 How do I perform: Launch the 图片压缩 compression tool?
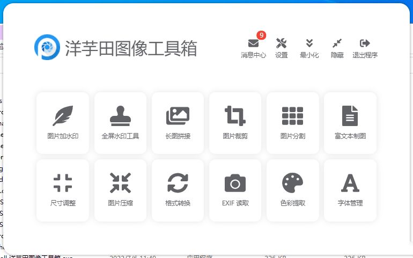(120, 190)
